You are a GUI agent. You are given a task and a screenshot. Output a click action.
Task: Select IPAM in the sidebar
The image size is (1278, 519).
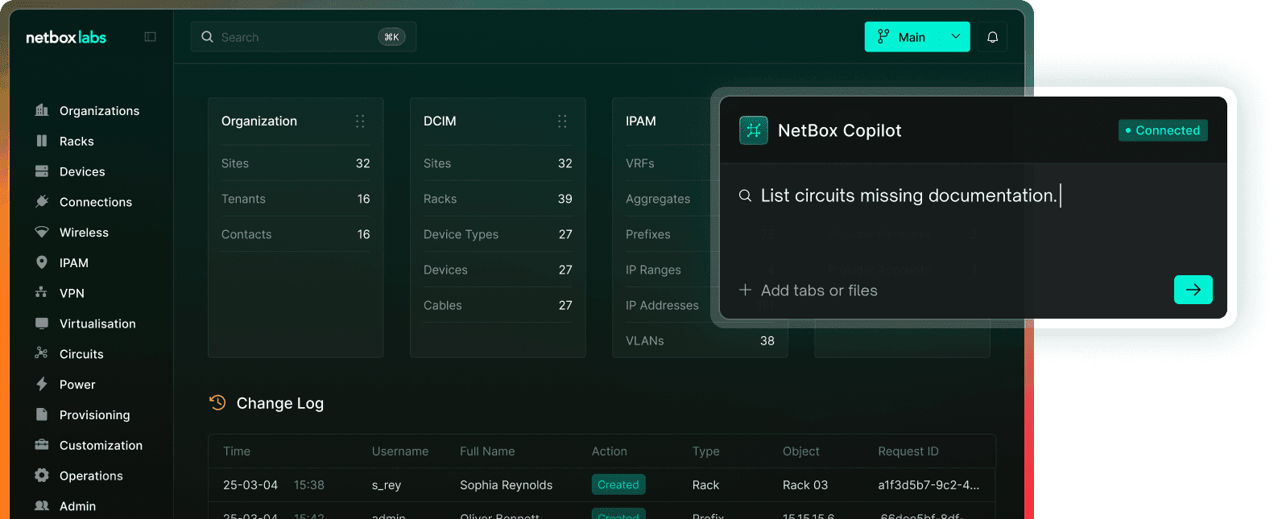tap(74, 263)
